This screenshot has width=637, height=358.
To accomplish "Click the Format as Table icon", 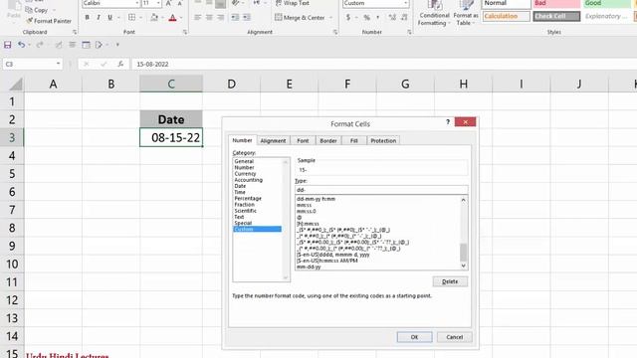I will pos(466,6).
